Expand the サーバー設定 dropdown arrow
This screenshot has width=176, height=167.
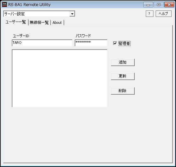pyautogui.click(x=72, y=14)
